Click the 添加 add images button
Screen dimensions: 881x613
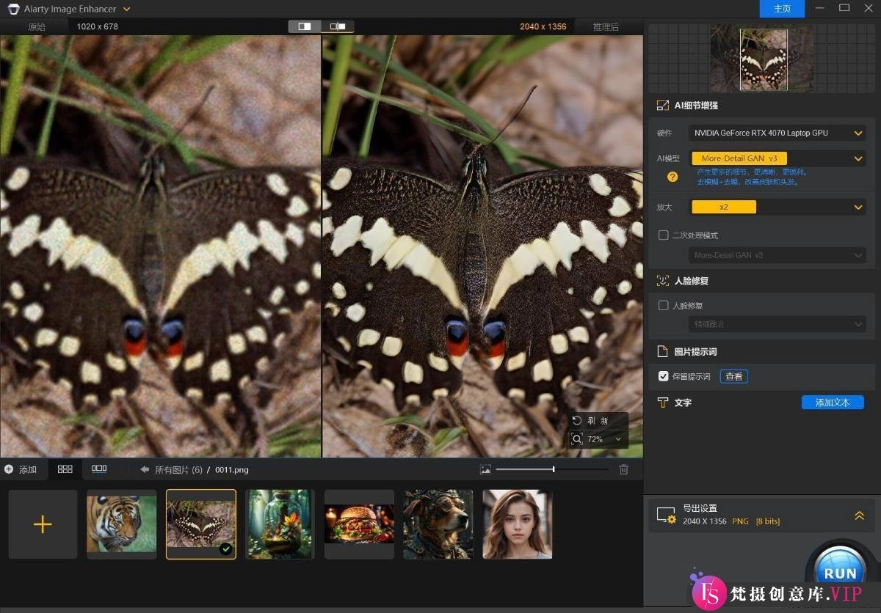(x=21, y=469)
